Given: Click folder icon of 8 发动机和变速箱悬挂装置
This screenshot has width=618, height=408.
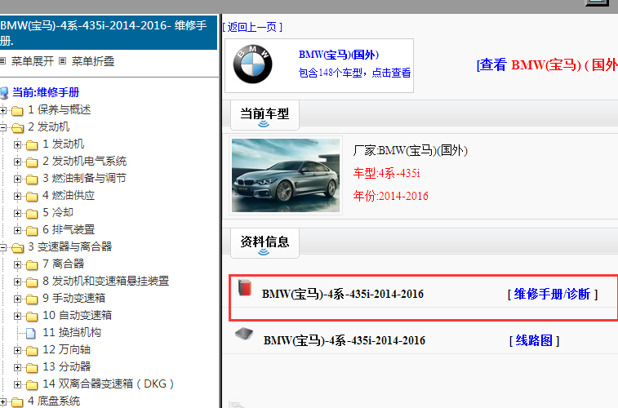Looking at the screenshot, I should [32, 282].
